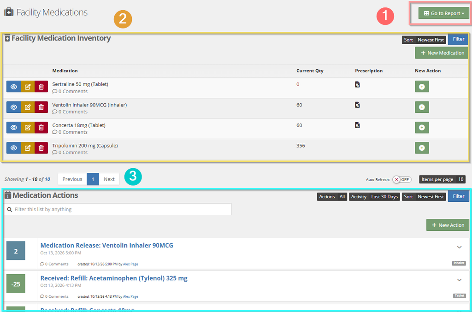View the Ventolin Inhaler 90MCG medication
This screenshot has width=472, height=312.
[x=13, y=107]
